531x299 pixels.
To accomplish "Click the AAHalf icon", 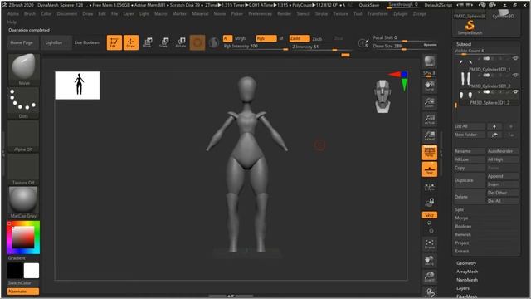I will (430, 135).
